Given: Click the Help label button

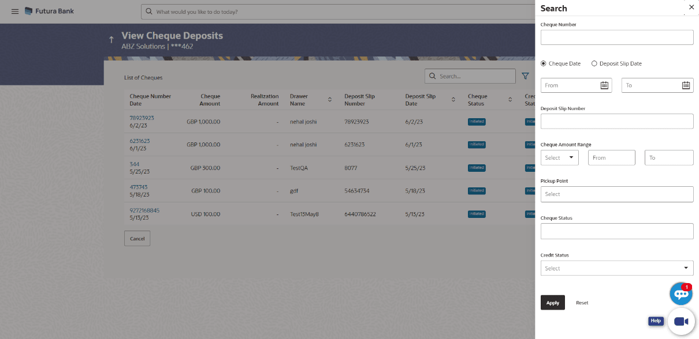Looking at the screenshot, I should (656, 321).
